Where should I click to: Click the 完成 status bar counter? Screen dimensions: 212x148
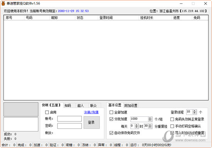click(25, 145)
